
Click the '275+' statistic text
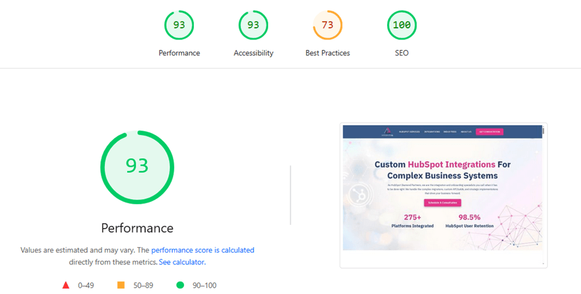point(412,218)
